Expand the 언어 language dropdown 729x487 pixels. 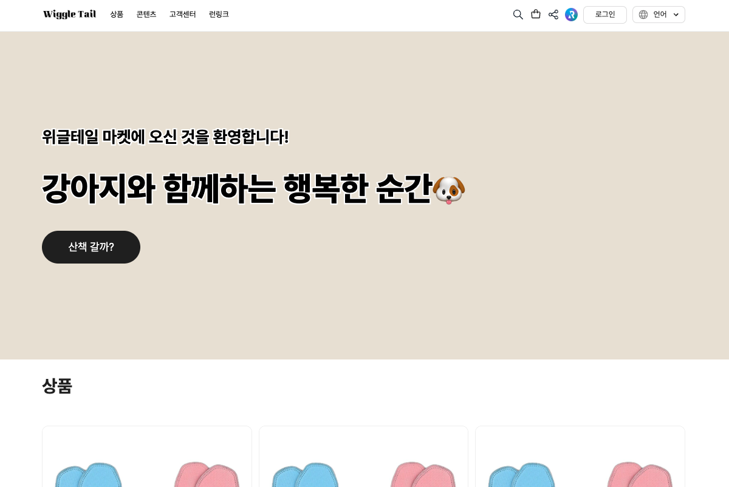pyautogui.click(x=659, y=15)
